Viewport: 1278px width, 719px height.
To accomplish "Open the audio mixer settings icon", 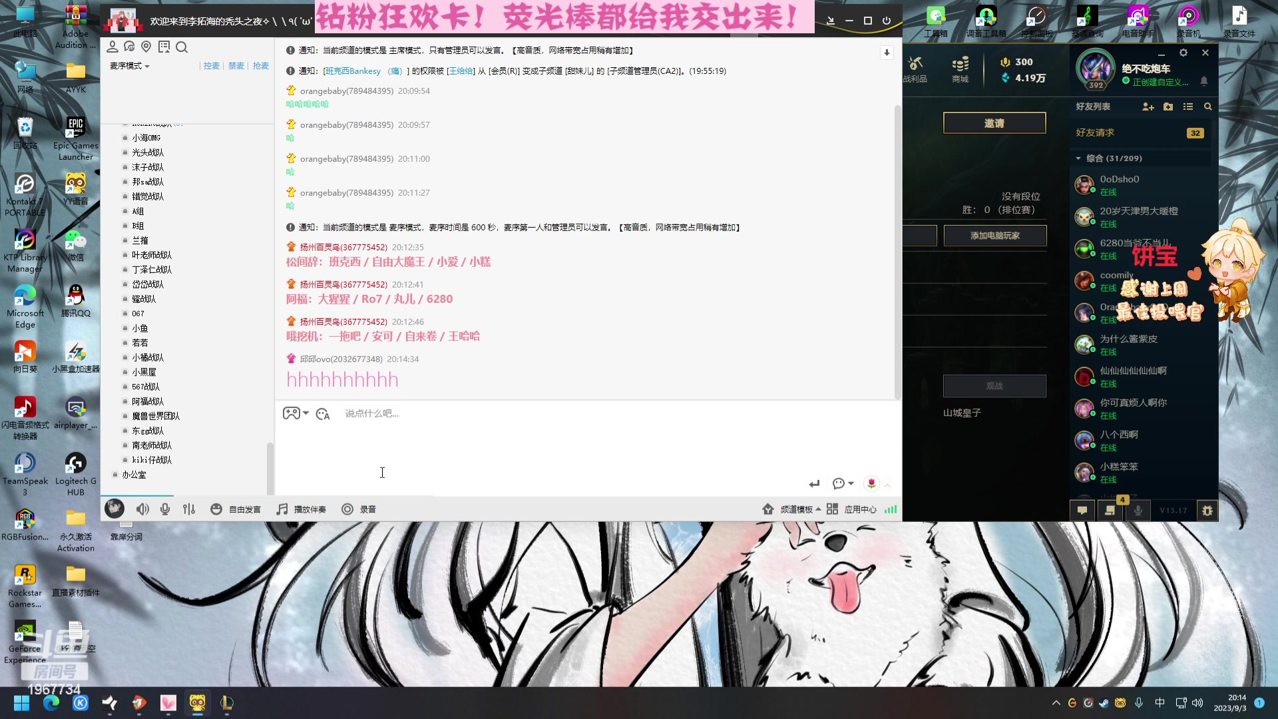I will pyautogui.click(x=189, y=509).
